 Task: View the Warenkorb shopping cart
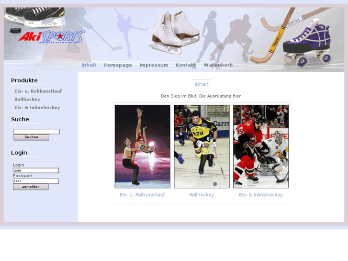point(218,65)
